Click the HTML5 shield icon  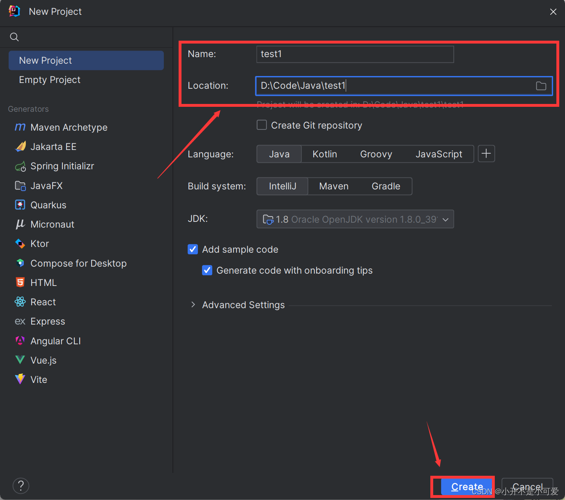pyautogui.click(x=20, y=282)
